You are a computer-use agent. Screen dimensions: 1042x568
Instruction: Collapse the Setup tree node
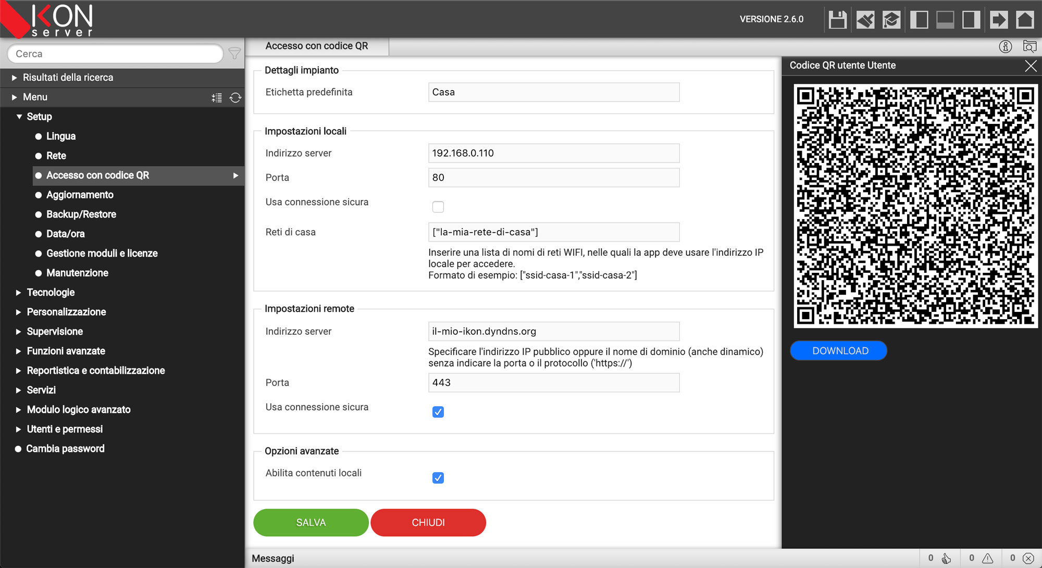click(x=19, y=117)
